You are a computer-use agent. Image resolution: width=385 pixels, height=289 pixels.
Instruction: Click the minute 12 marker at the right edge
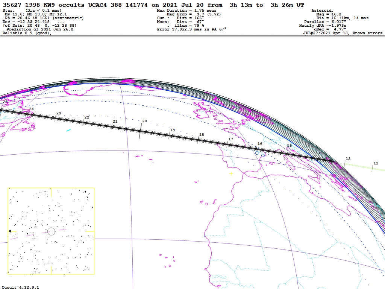click(x=375, y=163)
